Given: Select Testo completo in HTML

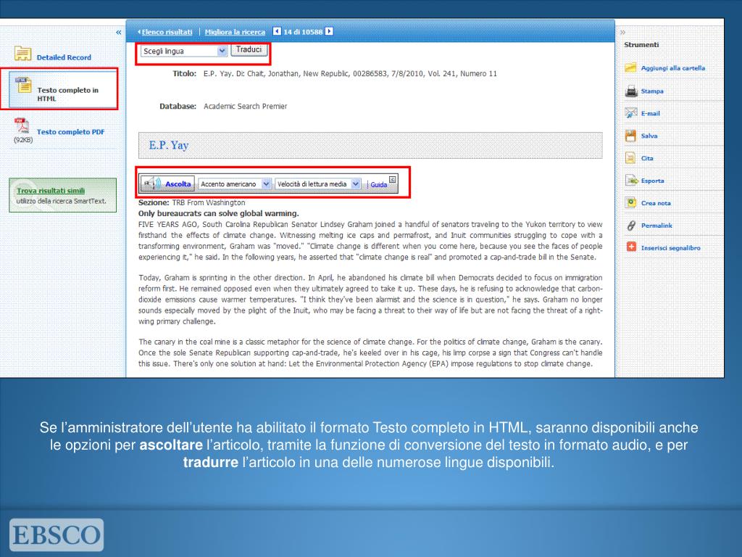Looking at the screenshot, I should pos(67,94).
